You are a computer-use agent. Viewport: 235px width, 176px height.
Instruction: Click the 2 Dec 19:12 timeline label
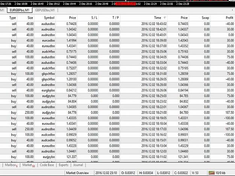pyautogui.click(x=53, y=4)
